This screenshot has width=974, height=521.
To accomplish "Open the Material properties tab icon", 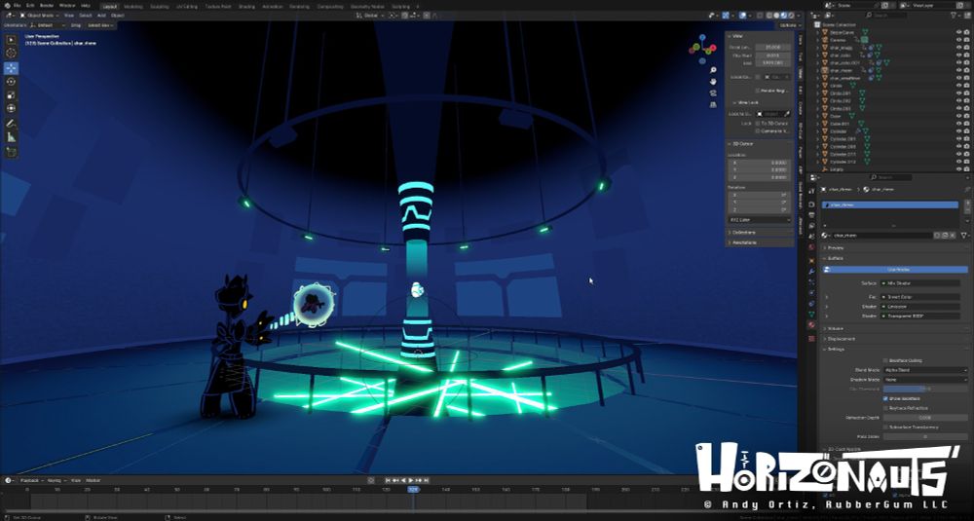I will (811, 324).
